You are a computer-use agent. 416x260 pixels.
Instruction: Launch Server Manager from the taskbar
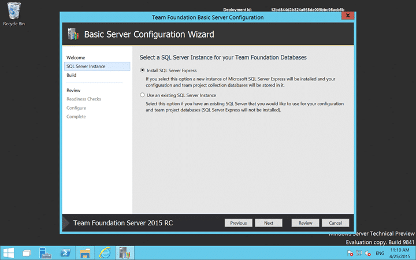[x=45, y=253]
